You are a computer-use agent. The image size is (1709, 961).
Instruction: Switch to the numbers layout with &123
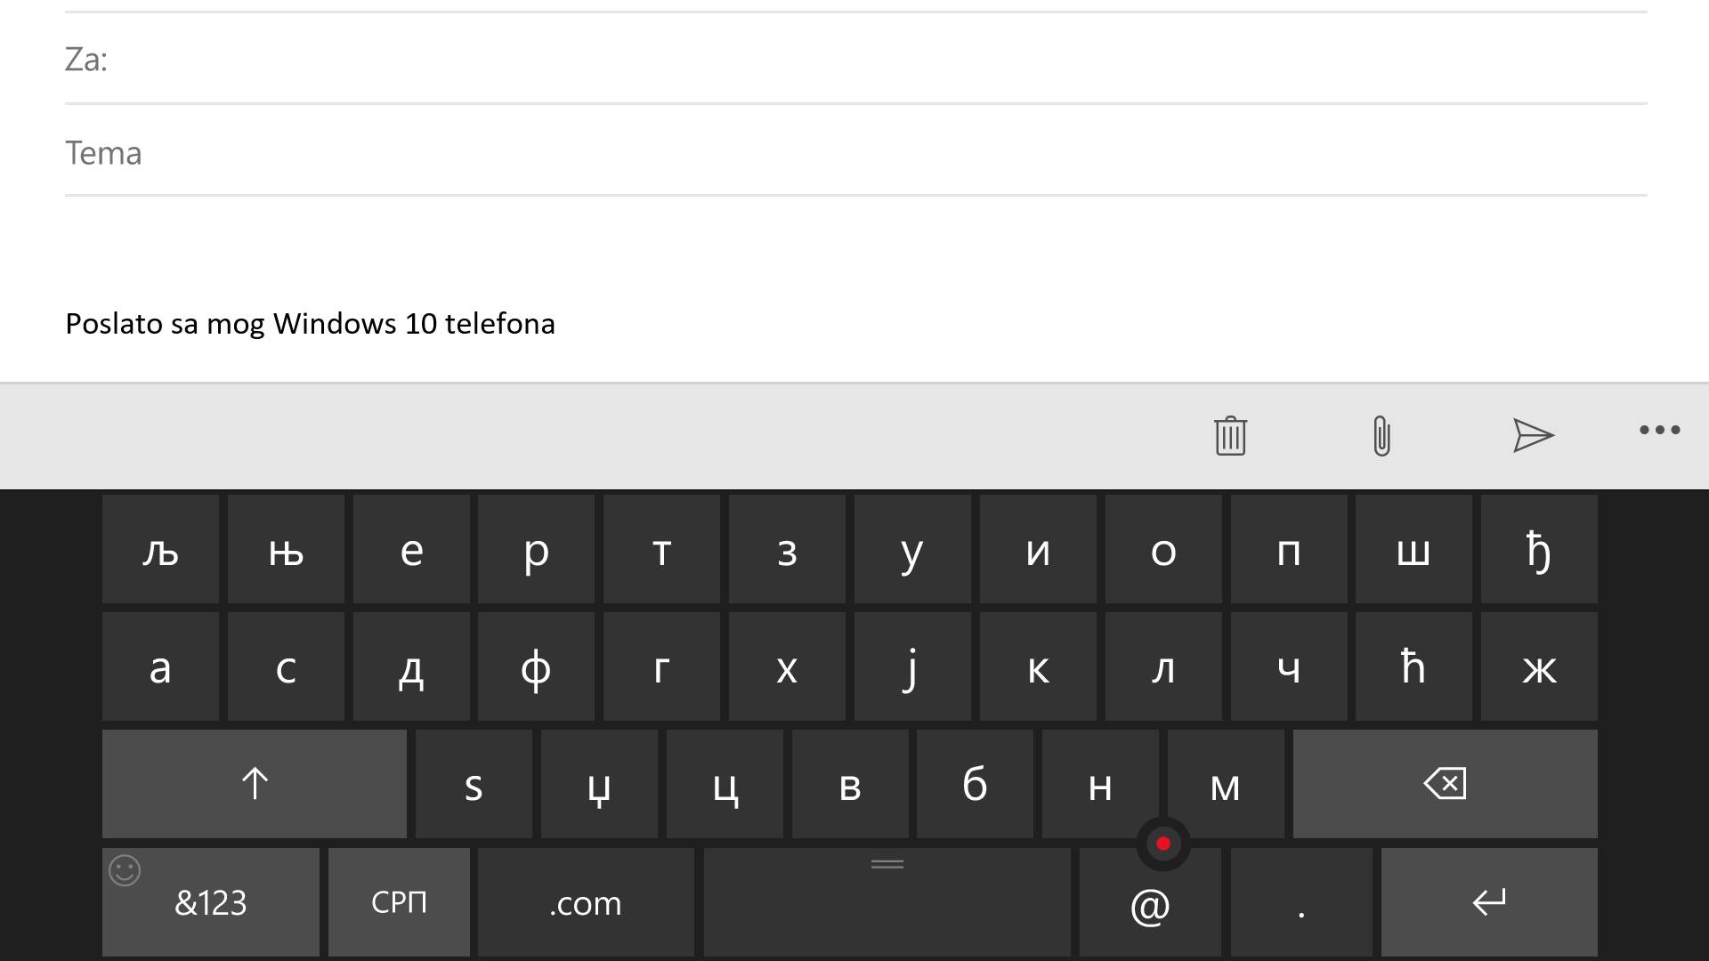tap(210, 902)
